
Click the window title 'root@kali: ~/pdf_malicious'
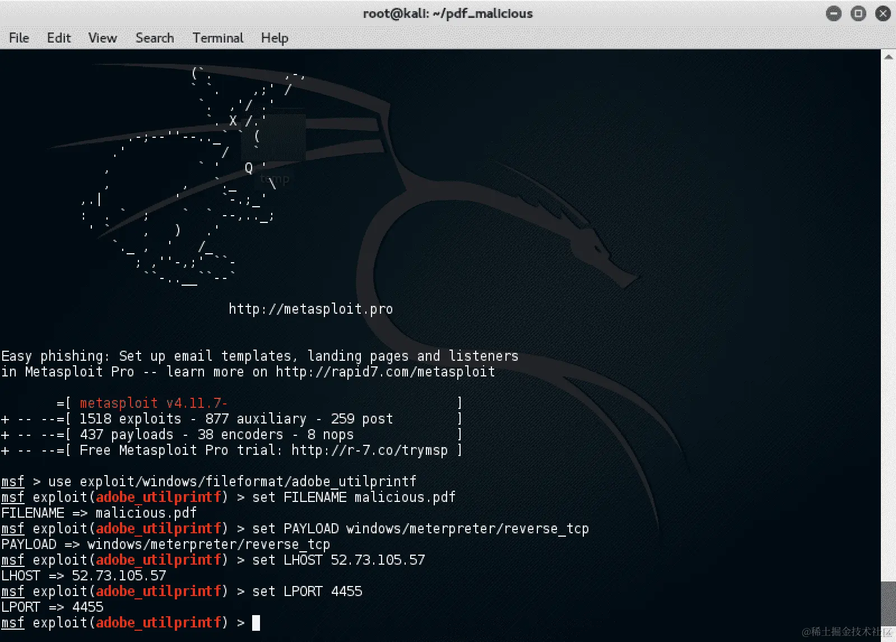448,13
